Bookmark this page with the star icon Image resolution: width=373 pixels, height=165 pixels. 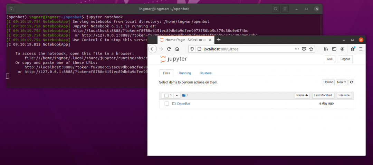click(311, 49)
